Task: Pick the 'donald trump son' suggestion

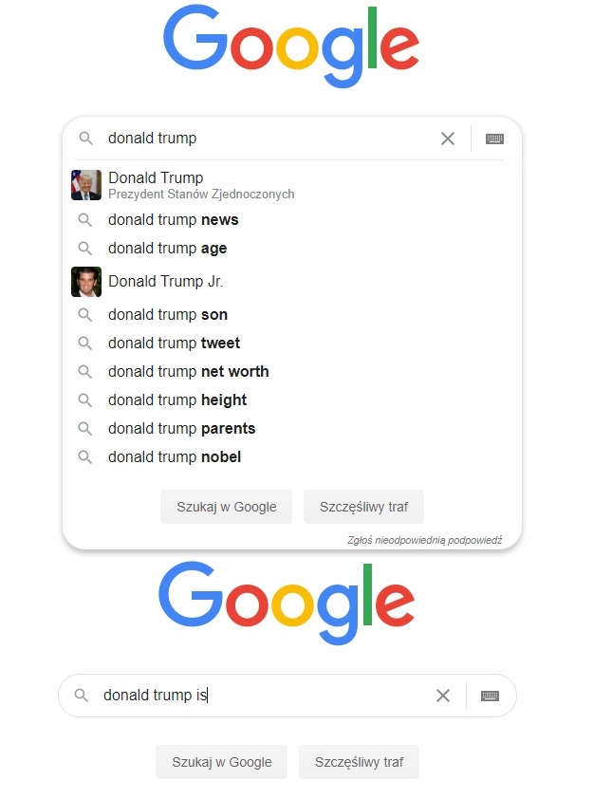Action: pyautogui.click(x=167, y=315)
